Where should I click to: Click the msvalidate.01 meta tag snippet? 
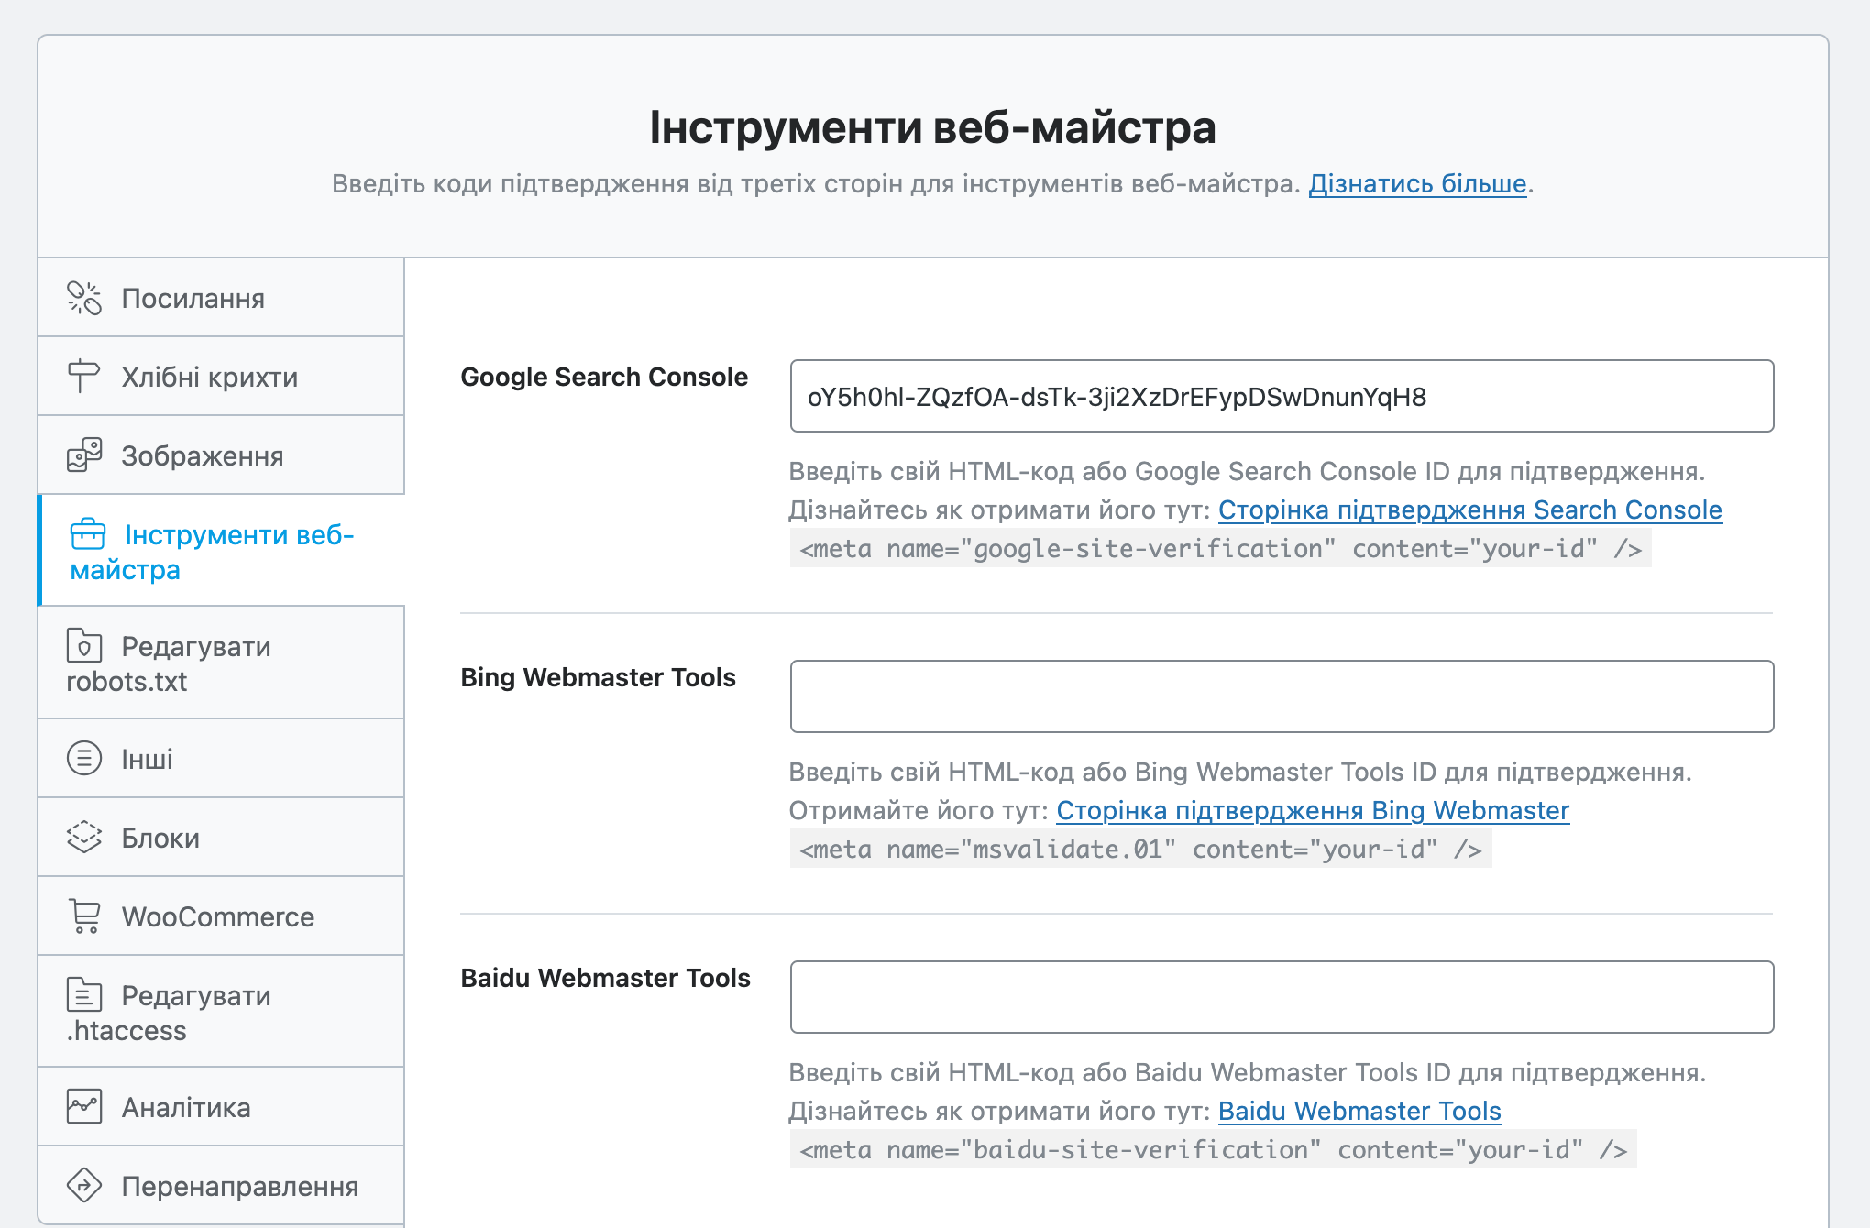point(1140,850)
